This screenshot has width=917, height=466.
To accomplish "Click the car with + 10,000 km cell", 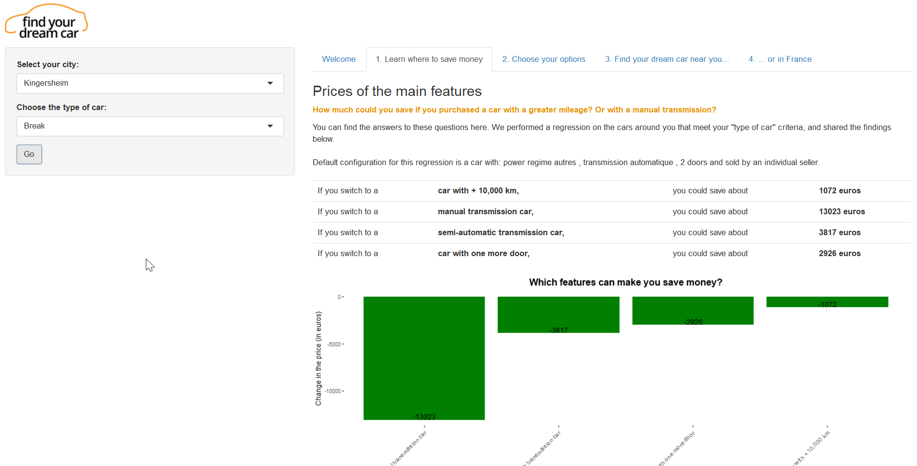I will click(x=478, y=191).
